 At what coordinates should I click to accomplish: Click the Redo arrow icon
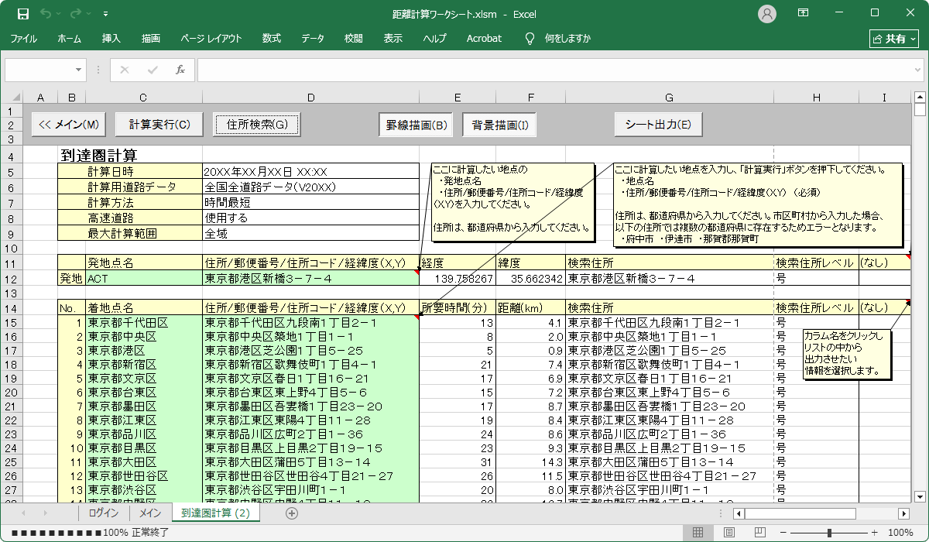tap(75, 14)
